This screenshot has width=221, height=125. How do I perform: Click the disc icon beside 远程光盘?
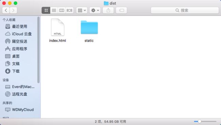8,94
